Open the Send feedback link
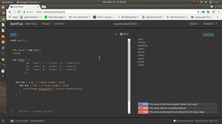Screen dimensions: 222x124 click(38, 121)
